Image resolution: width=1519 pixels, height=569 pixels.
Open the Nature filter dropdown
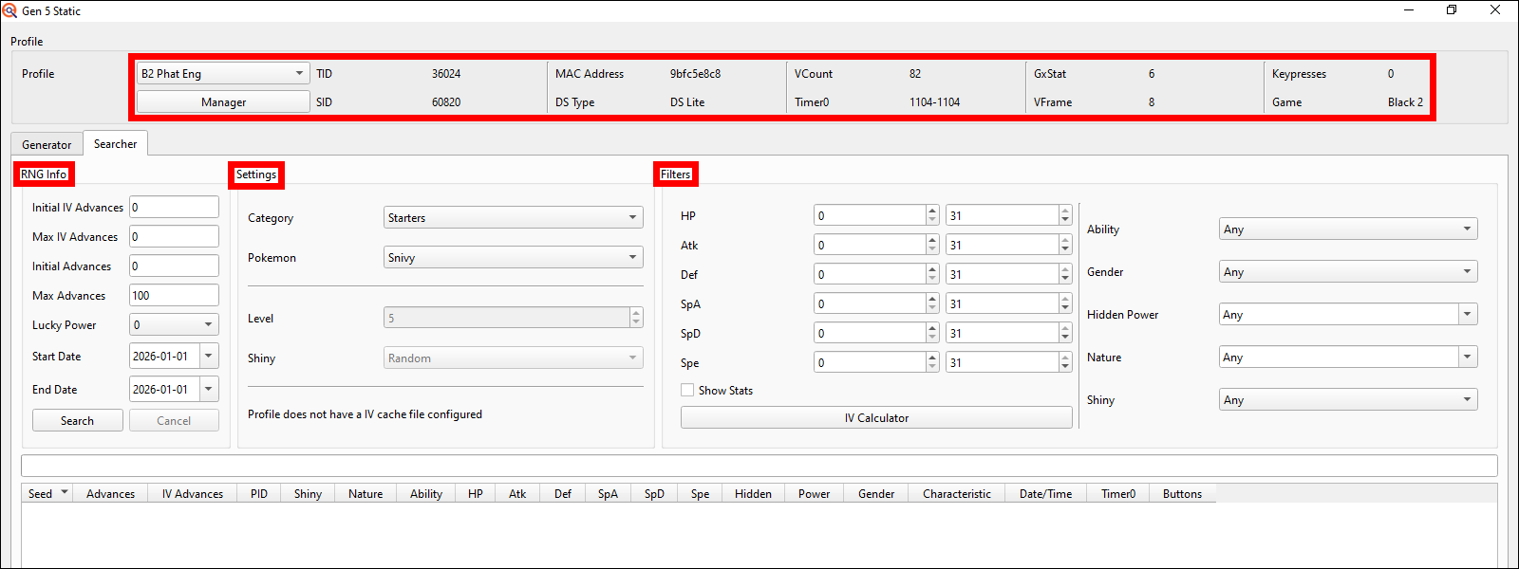[x=1468, y=357]
